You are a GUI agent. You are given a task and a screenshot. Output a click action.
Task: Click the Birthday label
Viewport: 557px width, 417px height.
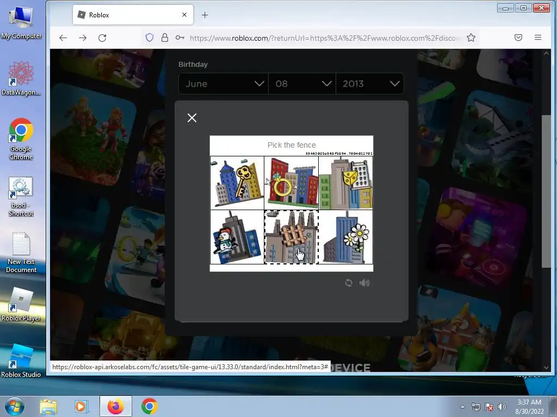(x=193, y=65)
